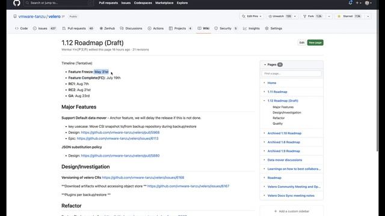The width and height of the screenshot is (385, 216).
Task: Open the Edit Pins dropdown
Action: click(x=251, y=16)
